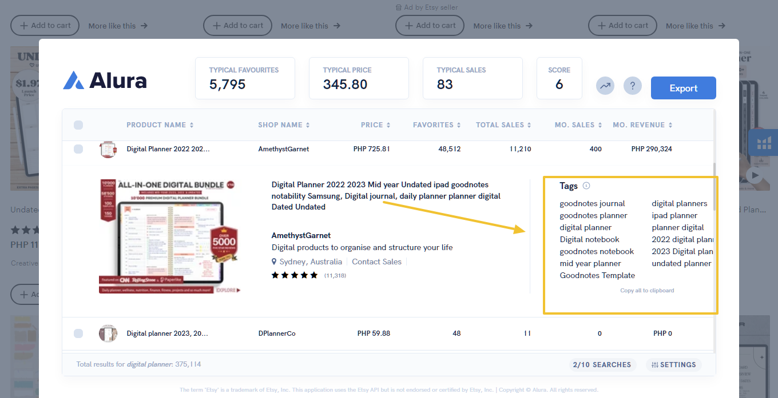Click first More like this link on Etsy page

[118, 26]
